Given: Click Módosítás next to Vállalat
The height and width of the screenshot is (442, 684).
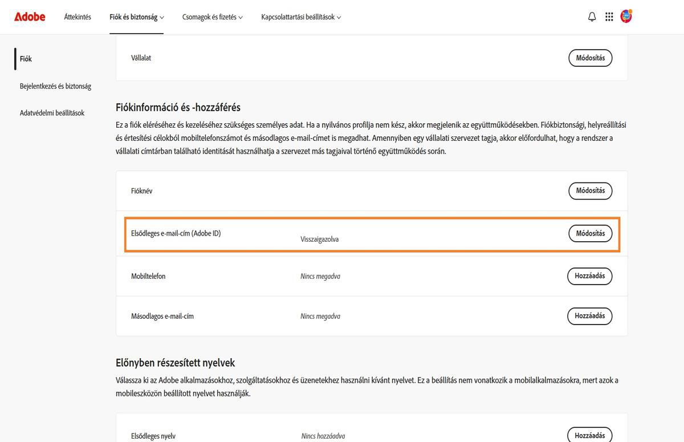Looking at the screenshot, I should 590,58.
